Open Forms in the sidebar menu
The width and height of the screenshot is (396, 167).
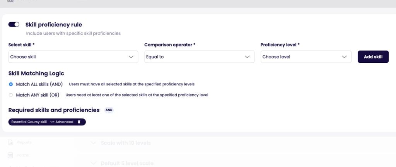(23, 155)
